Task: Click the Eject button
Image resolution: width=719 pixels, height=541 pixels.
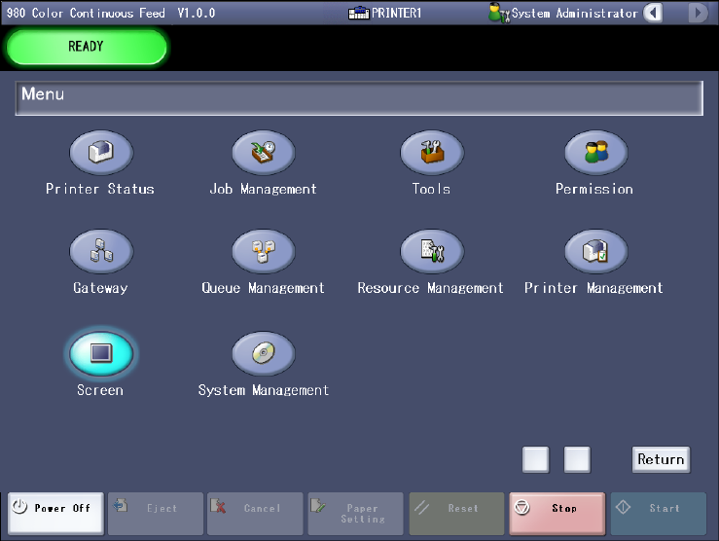Action: [x=156, y=513]
